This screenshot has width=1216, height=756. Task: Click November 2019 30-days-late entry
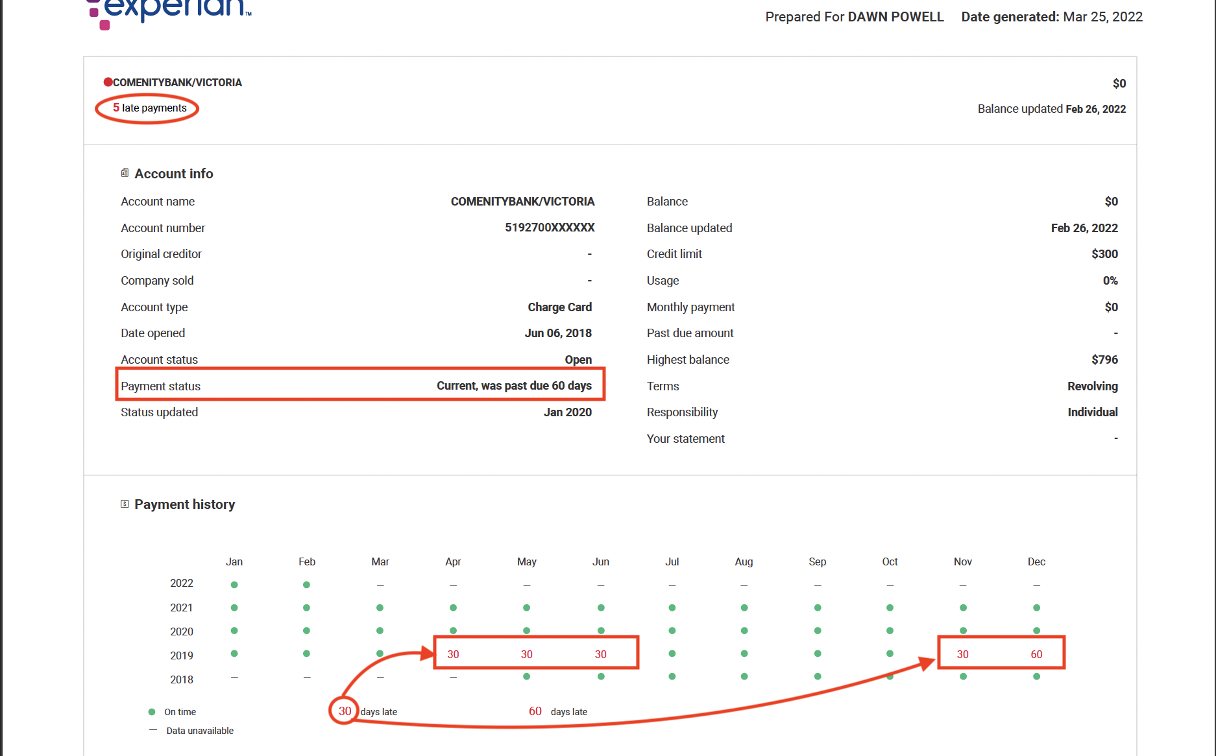pyautogui.click(x=962, y=654)
